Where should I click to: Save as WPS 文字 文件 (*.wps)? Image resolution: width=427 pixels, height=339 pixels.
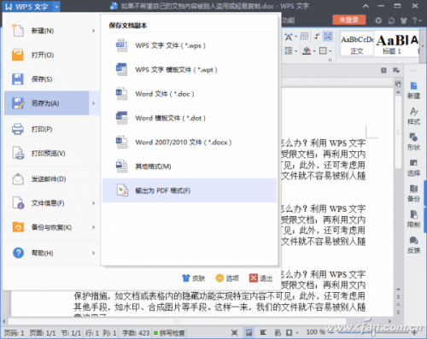[190, 45]
